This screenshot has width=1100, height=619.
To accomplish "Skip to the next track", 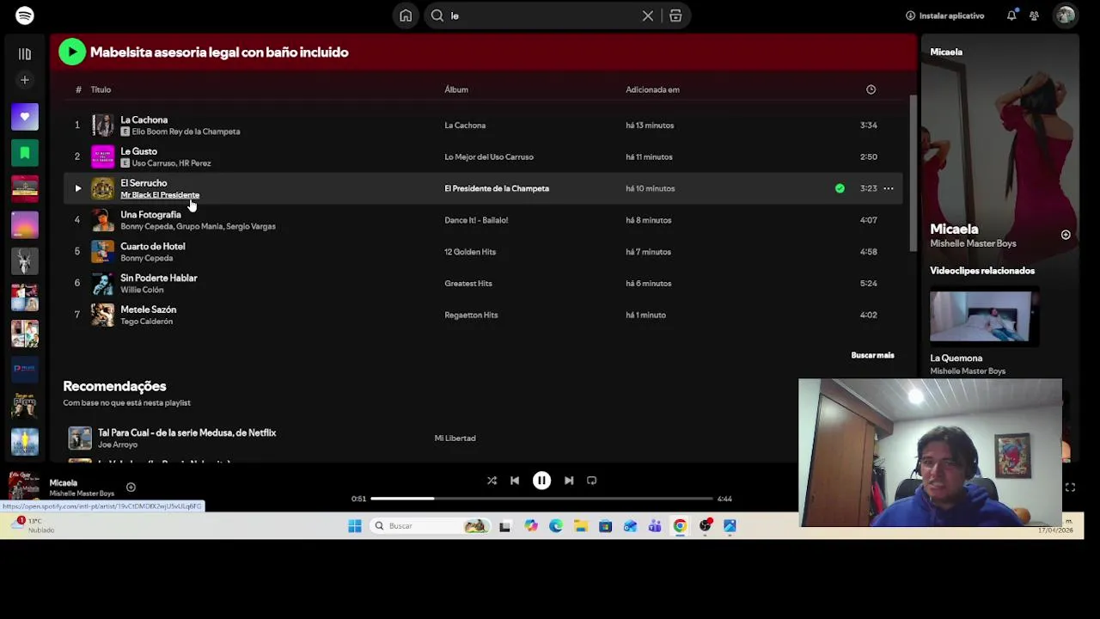I will [x=569, y=481].
